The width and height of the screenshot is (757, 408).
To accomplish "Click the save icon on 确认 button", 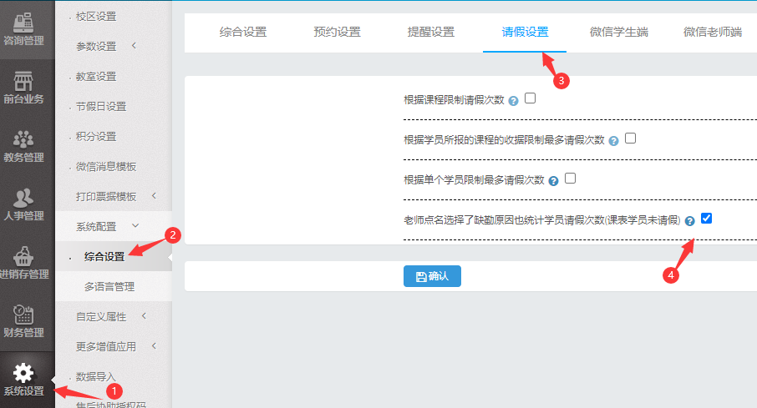I will 421,276.
